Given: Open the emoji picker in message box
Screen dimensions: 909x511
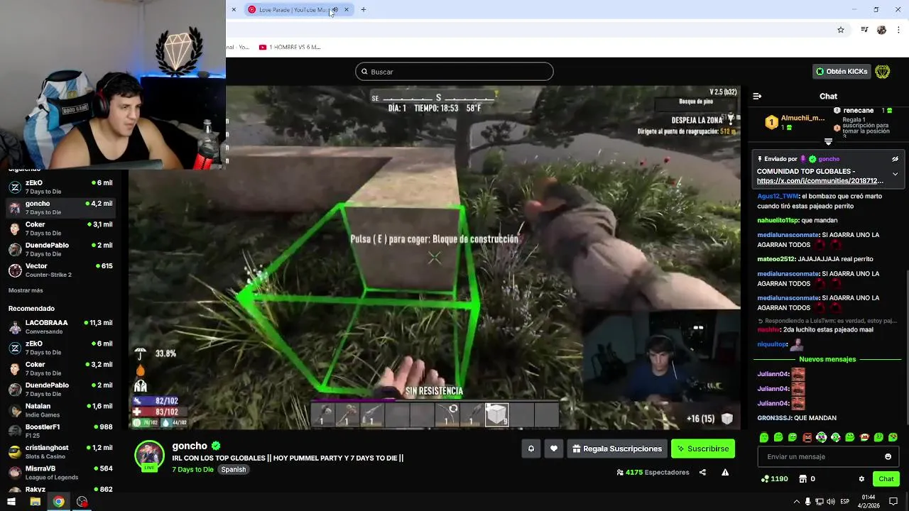Looking at the screenshot, I should pos(888,456).
